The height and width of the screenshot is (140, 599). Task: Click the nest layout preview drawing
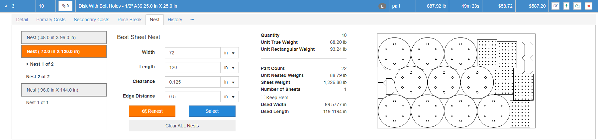[x=456, y=81]
